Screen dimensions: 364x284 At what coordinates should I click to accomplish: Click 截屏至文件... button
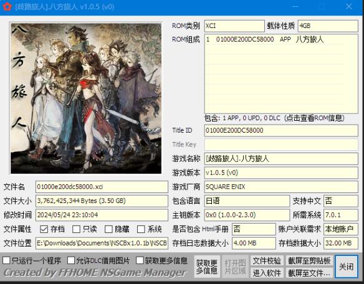click(309, 273)
